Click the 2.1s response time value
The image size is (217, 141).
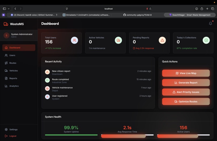[x=127, y=128]
